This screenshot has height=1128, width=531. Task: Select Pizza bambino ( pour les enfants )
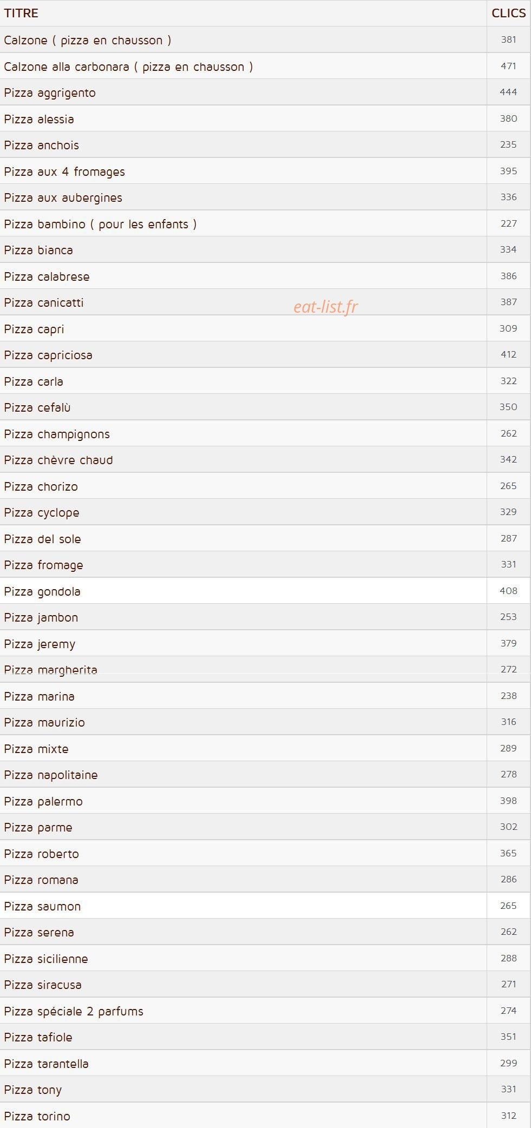click(100, 224)
